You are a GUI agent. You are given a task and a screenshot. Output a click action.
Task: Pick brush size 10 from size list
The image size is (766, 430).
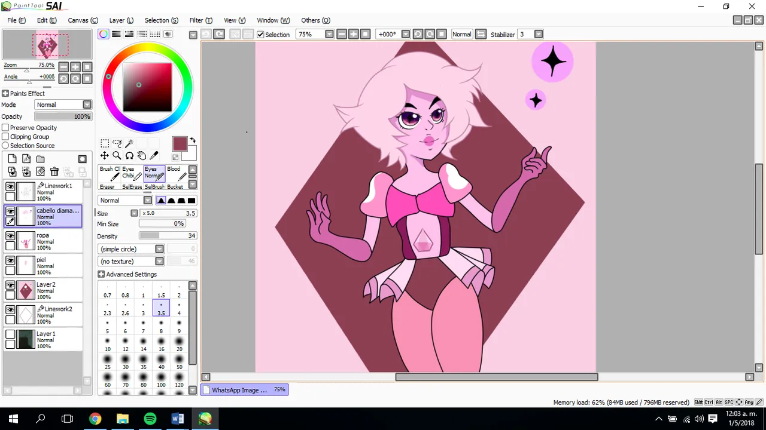coord(108,345)
